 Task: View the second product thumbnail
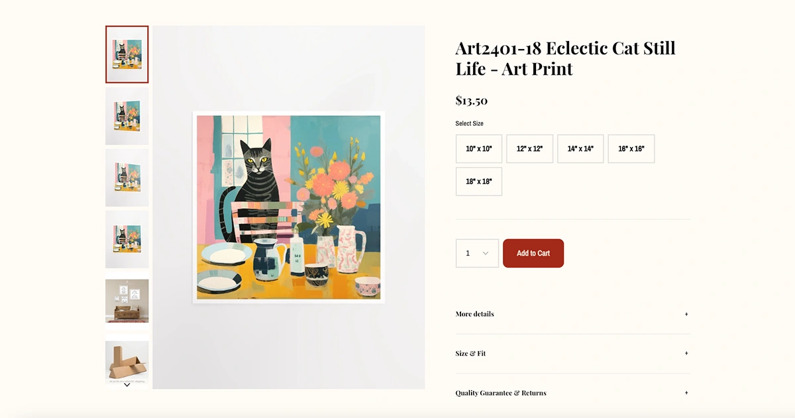127,116
